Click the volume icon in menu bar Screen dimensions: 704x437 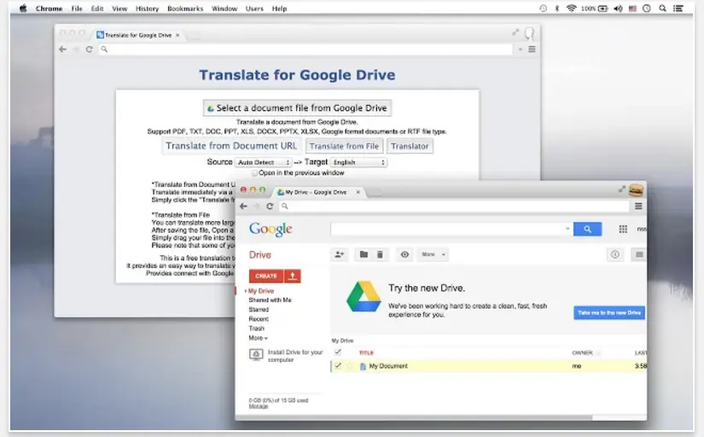(x=619, y=9)
